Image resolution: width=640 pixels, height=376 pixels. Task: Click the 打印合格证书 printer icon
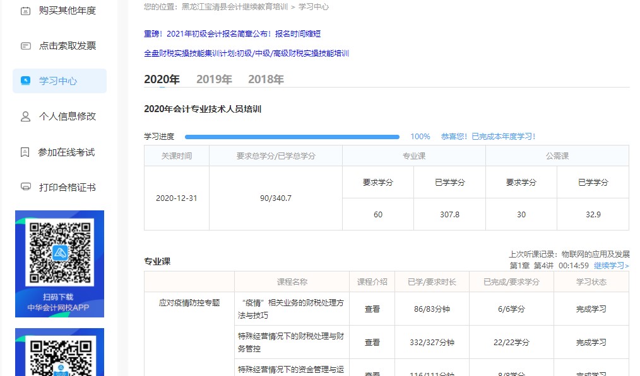click(25, 186)
